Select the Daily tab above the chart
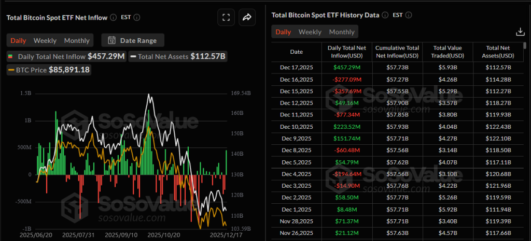Image resolution: width=531 pixels, height=241 pixels. (x=18, y=40)
